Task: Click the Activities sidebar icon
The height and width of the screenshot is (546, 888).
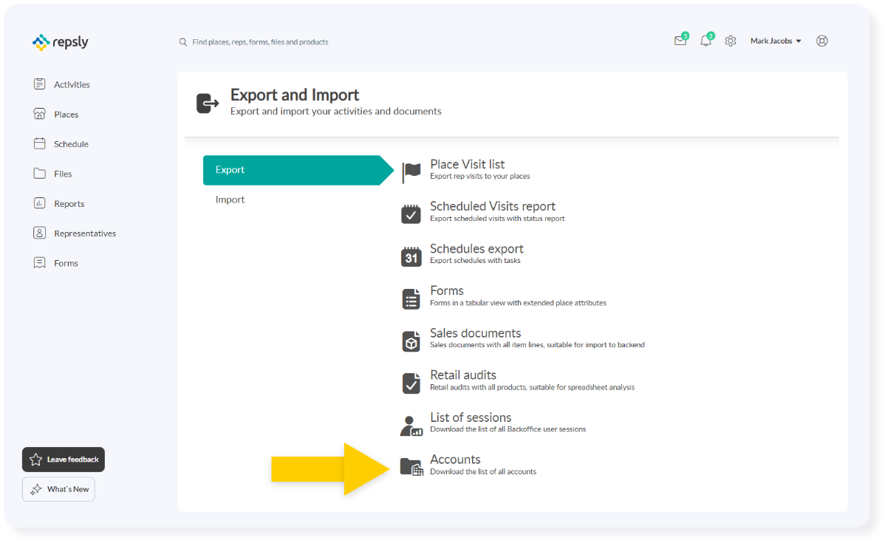Action: (x=40, y=84)
